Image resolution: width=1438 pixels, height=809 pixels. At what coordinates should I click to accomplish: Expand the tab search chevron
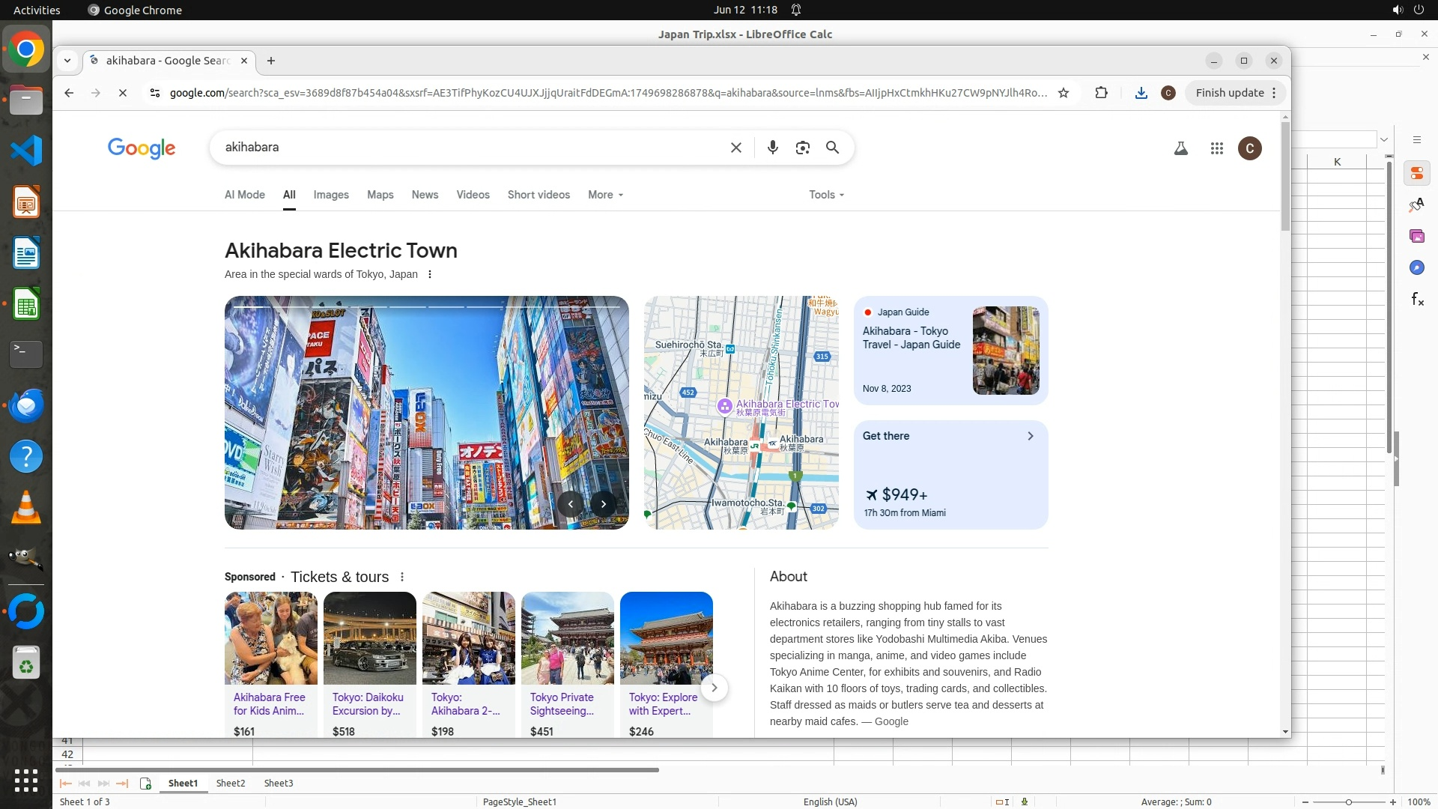[67, 61]
